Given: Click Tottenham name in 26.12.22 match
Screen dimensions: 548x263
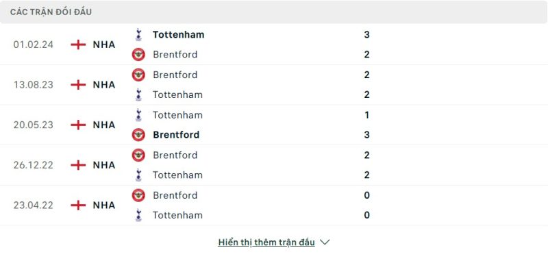Looking at the screenshot, I should point(177,175).
